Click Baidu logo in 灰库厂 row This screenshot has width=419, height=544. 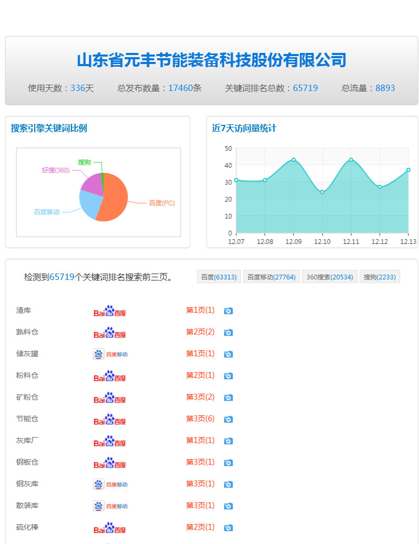110,441
